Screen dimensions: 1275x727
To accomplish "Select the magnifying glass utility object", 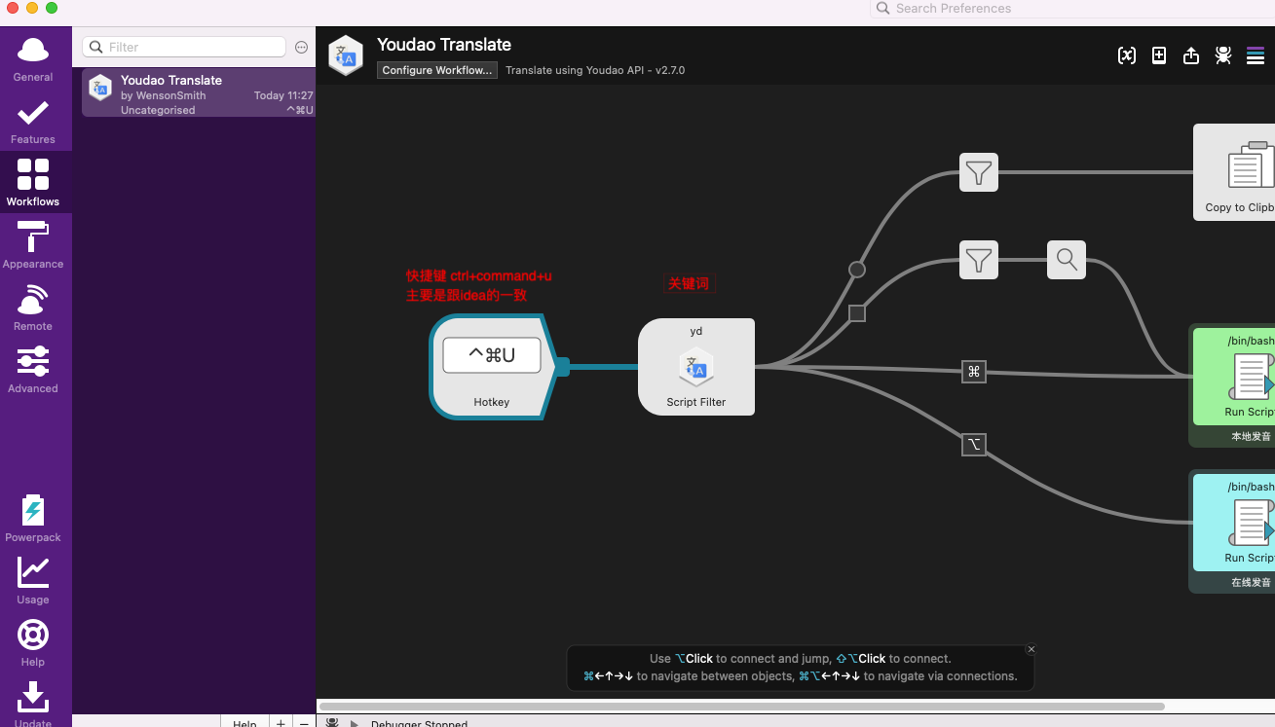I will 1067,260.
